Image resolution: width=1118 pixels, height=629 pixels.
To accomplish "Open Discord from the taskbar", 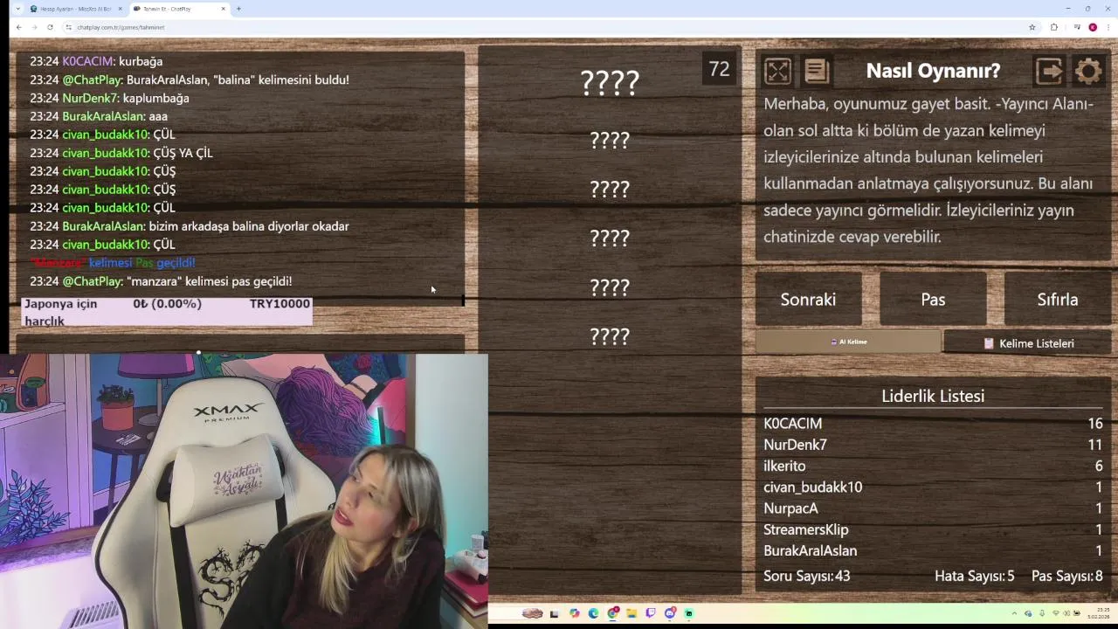I will click(670, 613).
